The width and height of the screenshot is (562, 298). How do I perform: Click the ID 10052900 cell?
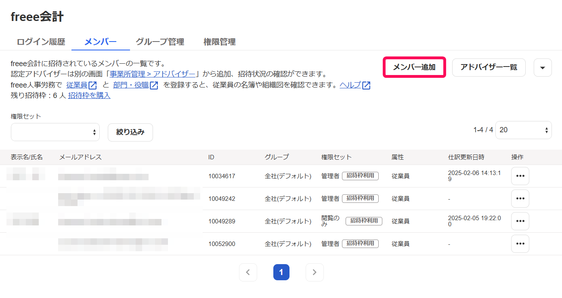click(222, 244)
